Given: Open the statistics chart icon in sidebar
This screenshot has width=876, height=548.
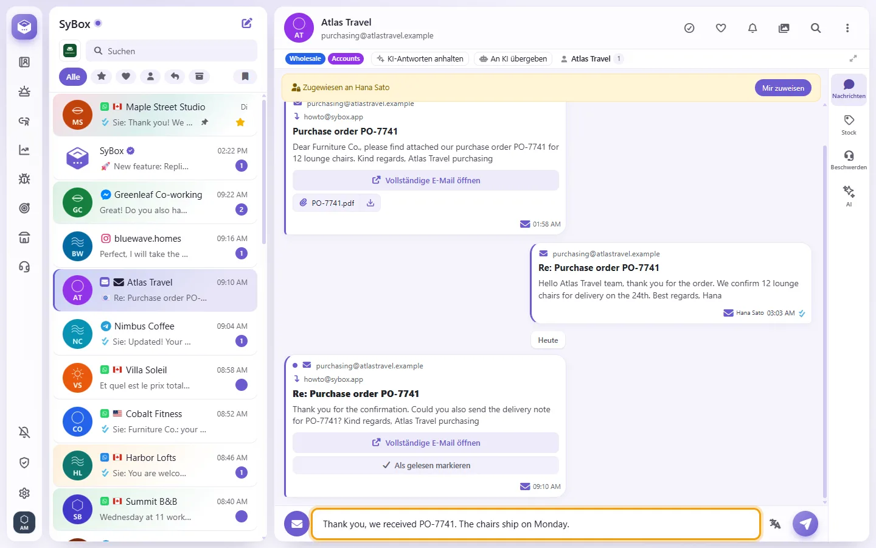Looking at the screenshot, I should 24,150.
